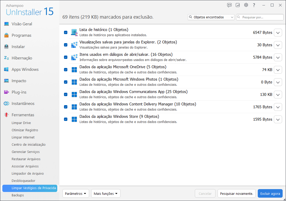286x201 pixels.
Task: Click the Hibernação Zz icon
Action: point(6,58)
